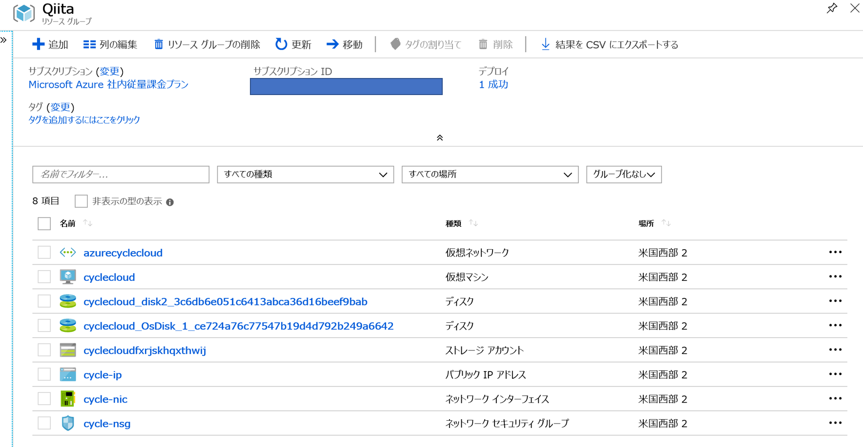Click the 名前でフィルター input field
The height and width of the screenshot is (447, 863).
pyautogui.click(x=120, y=174)
